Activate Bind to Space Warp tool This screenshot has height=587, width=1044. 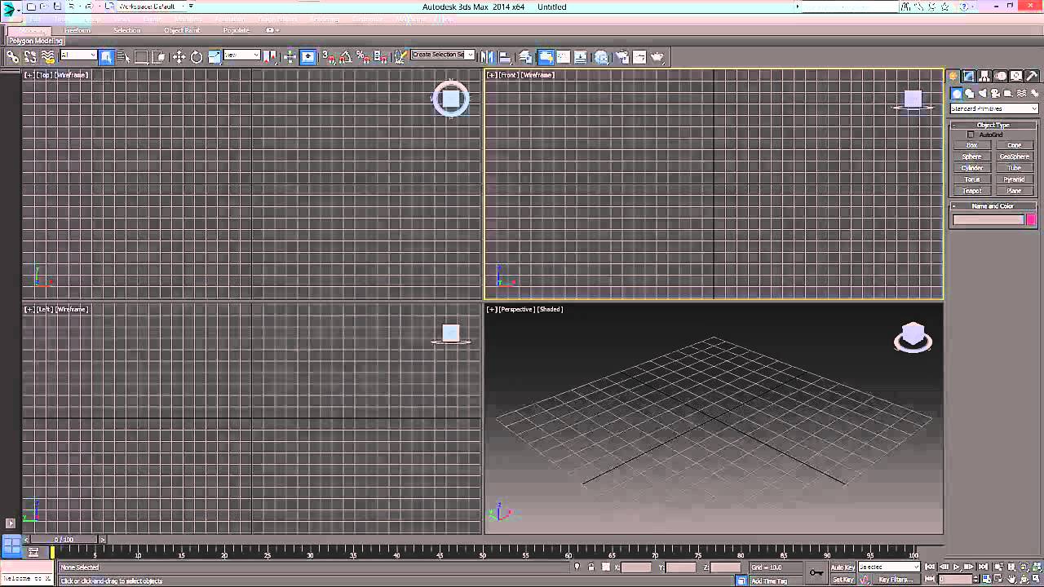click(48, 57)
